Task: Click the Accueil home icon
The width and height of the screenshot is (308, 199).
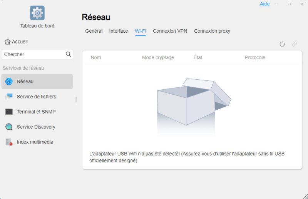Action: click(7, 42)
